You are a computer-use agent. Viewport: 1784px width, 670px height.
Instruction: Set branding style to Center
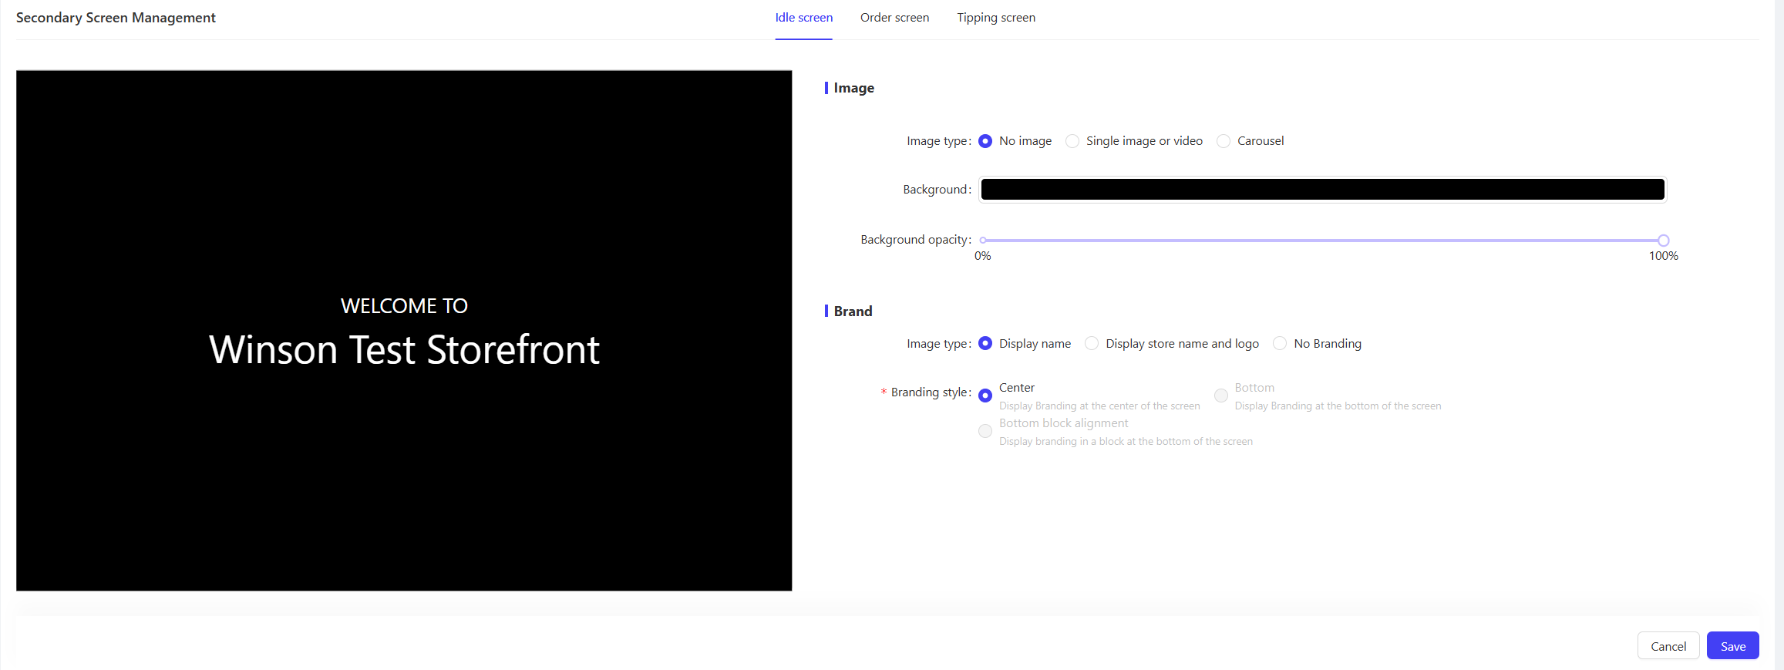pos(985,396)
